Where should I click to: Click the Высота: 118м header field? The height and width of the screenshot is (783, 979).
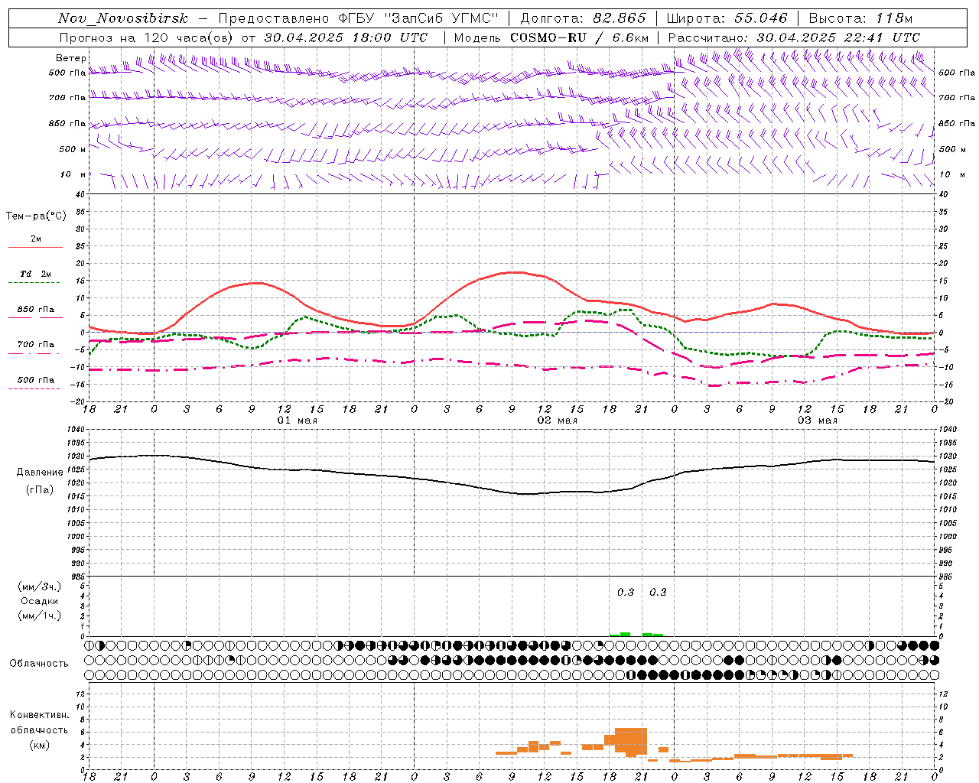(x=860, y=18)
